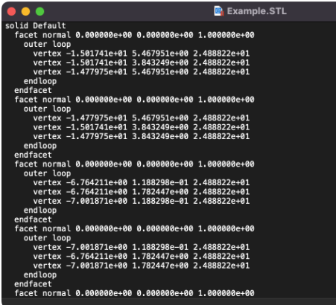Close the window with the red button
The image size is (336, 305).
tap(11, 11)
